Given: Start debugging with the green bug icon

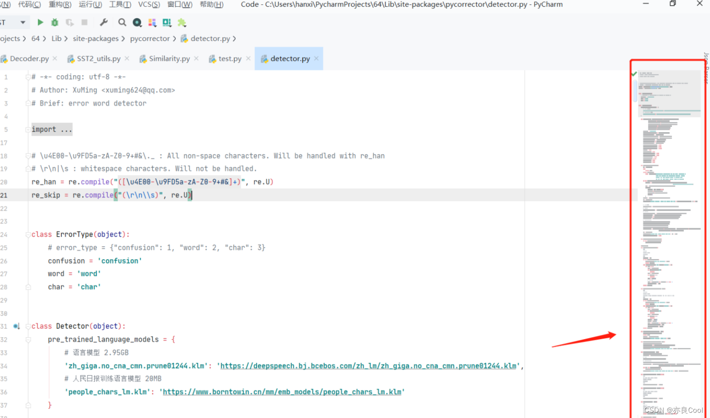Looking at the screenshot, I should pyautogui.click(x=55, y=22).
